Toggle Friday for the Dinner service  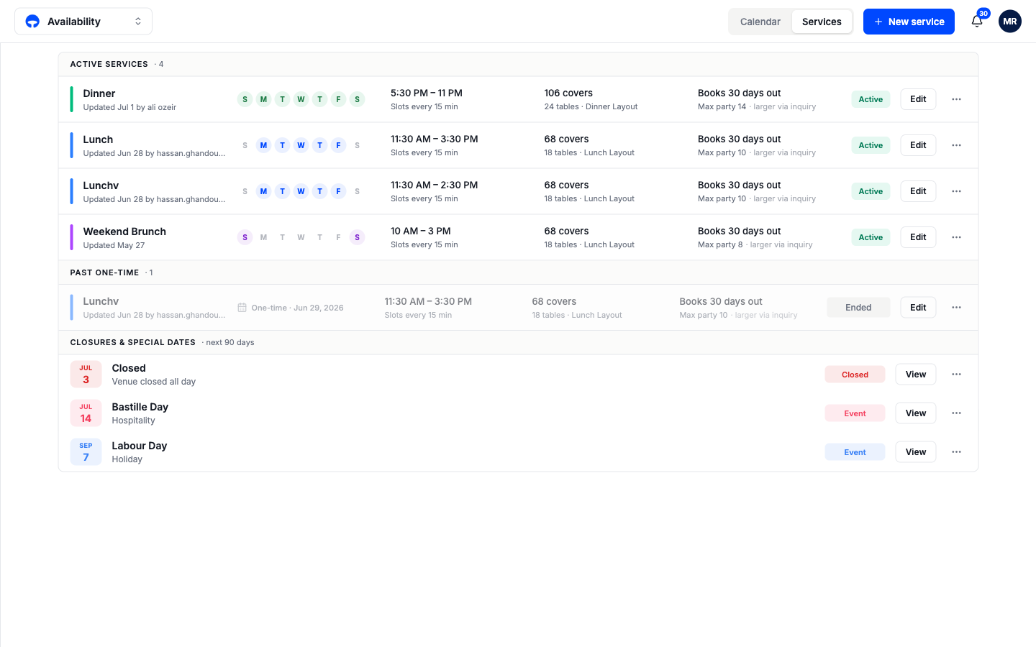[338, 99]
